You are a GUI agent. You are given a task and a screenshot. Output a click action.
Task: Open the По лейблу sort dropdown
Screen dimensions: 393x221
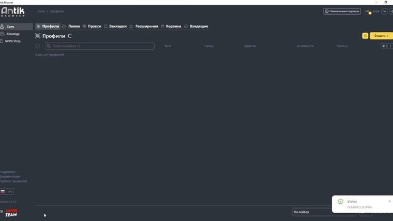coord(324,212)
